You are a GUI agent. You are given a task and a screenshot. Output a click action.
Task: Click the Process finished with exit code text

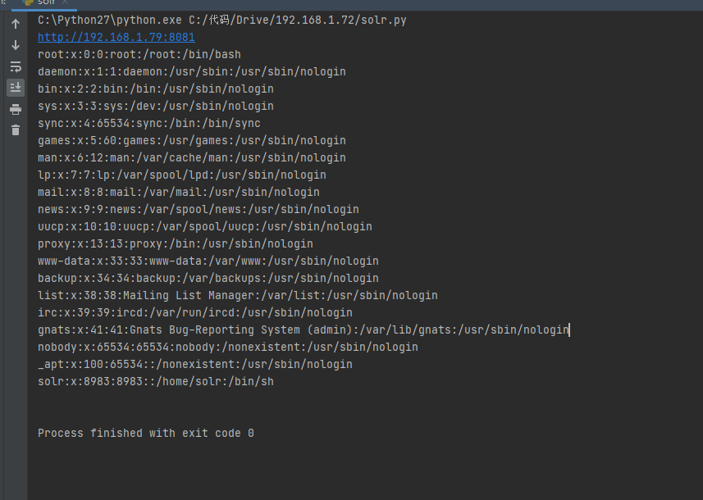tap(146, 434)
